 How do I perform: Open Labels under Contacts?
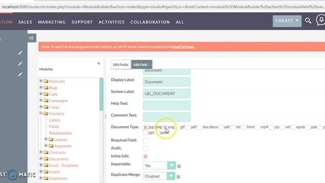click(54, 120)
